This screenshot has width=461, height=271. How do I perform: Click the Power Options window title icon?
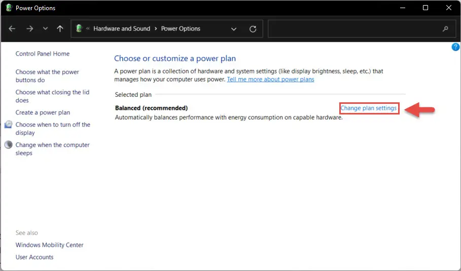point(9,8)
